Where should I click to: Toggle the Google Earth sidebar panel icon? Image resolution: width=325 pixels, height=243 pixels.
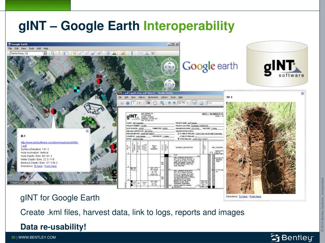tap(65, 53)
